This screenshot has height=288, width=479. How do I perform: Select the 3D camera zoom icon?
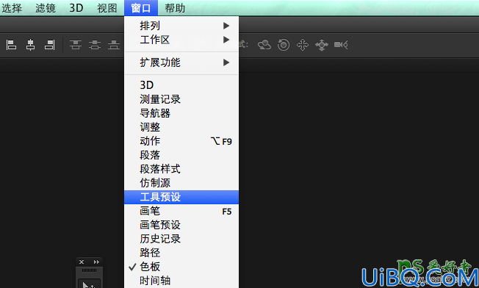341,45
